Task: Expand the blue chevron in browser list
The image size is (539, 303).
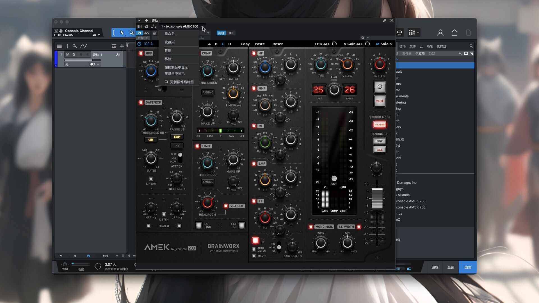Action: (x=397, y=59)
